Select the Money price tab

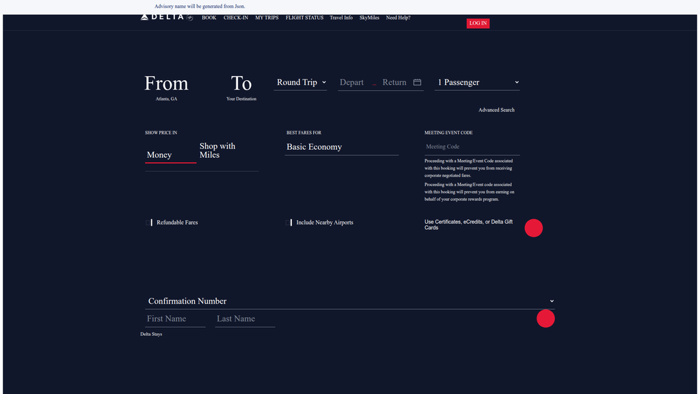click(x=170, y=155)
